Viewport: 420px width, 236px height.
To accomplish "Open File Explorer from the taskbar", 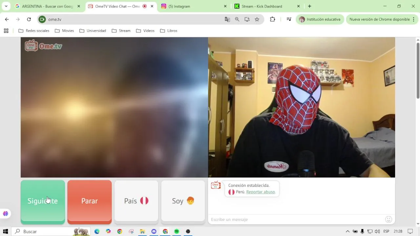I will (142, 231).
